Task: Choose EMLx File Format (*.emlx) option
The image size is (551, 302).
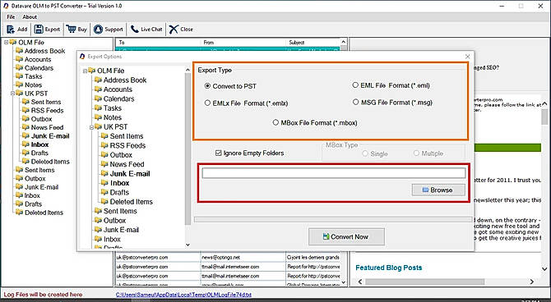Action: (x=208, y=103)
